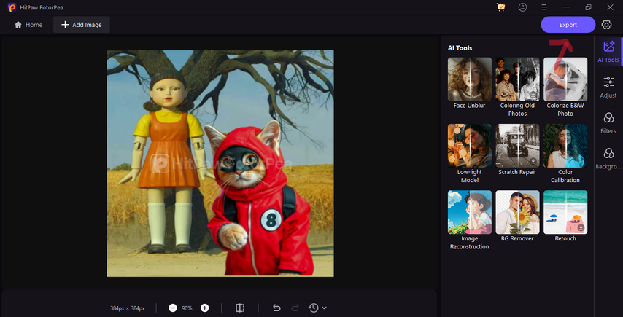The height and width of the screenshot is (317, 623).
Task: Select the Scratch Repair tool thumbnail
Action: pyautogui.click(x=517, y=145)
